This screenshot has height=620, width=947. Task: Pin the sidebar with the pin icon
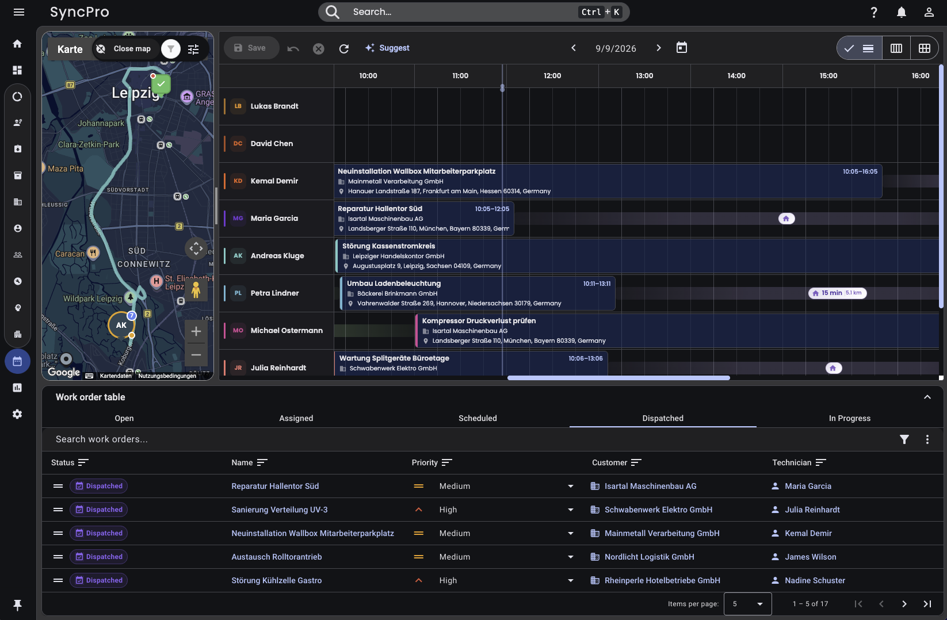(x=17, y=605)
